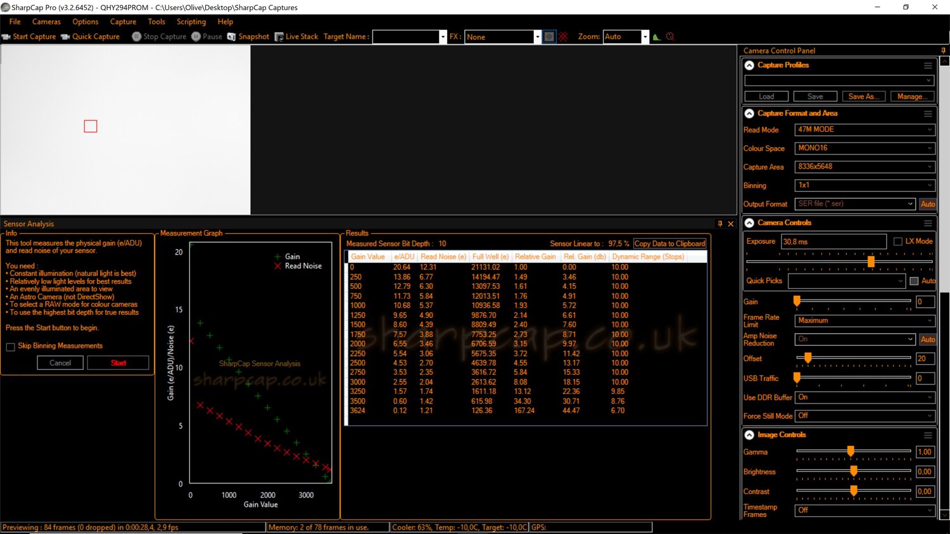Screen dimensions: 950x534
Task: Open the Frame Rate Limit dropdown
Action: point(864,321)
